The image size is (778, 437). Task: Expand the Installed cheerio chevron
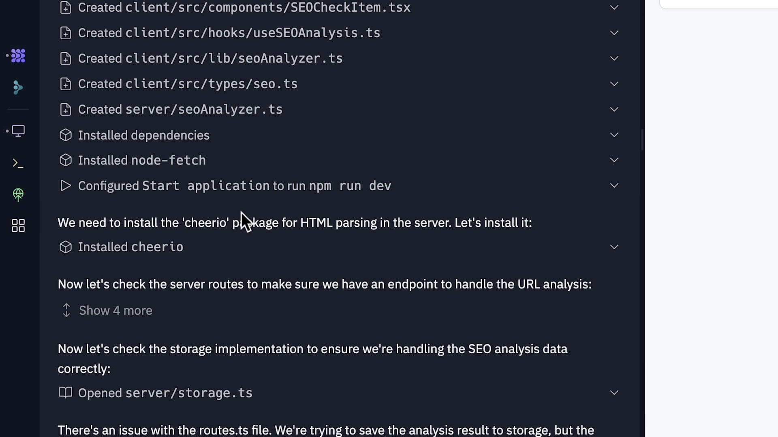pyautogui.click(x=614, y=247)
